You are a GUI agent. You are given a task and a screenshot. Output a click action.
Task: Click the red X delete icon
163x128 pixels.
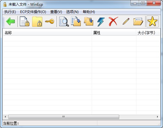tap(113, 21)
